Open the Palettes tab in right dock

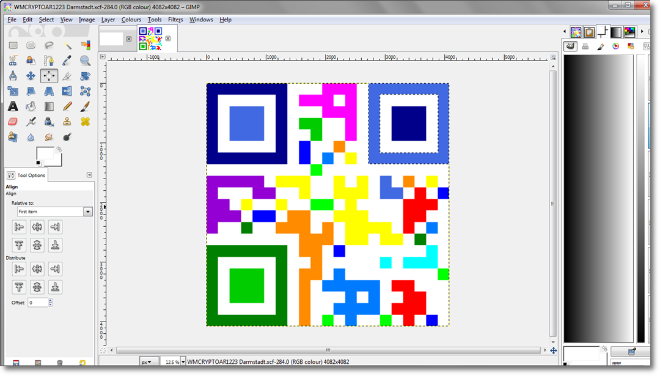pyautogui.click(x=629, y=32)
